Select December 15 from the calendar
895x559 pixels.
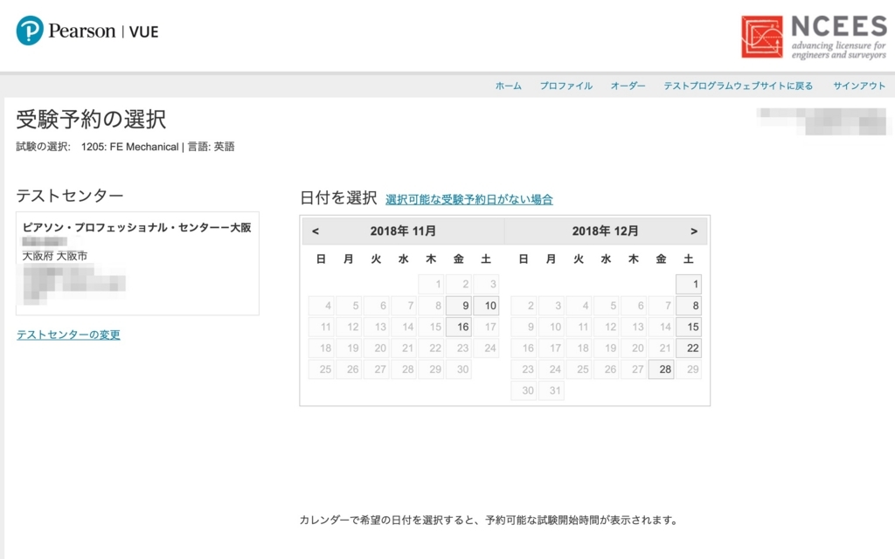pyautogui.click(x=689, y=327)
